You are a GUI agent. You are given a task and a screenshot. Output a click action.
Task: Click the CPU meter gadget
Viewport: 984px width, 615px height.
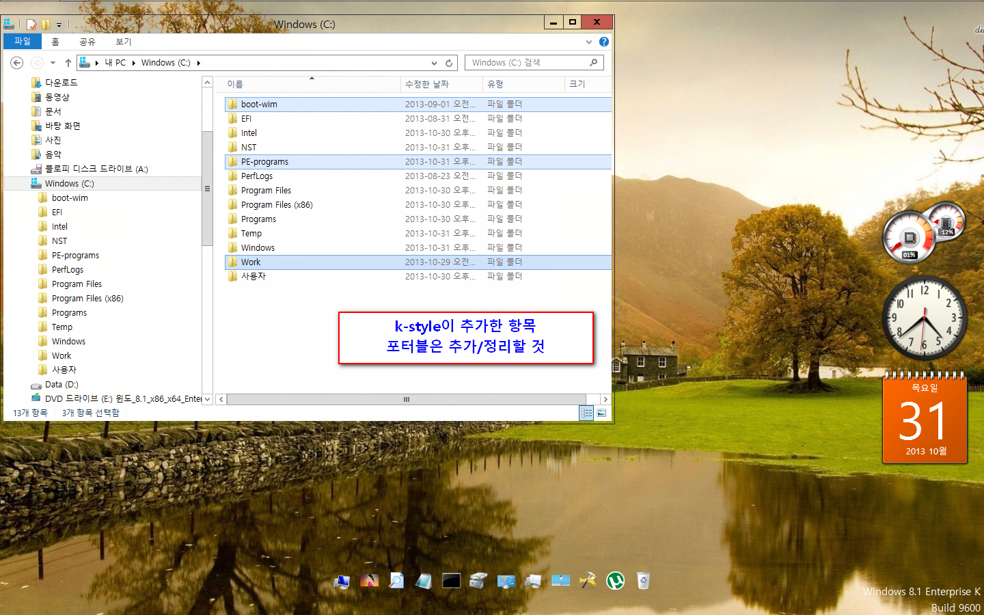(910, 238)
